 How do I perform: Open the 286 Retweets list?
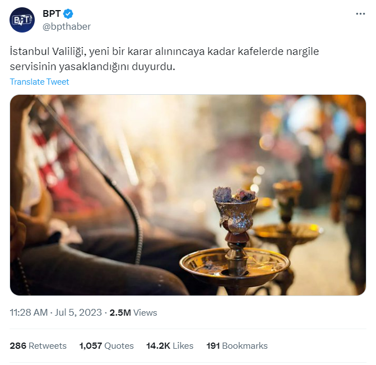(x=38, y=346)
